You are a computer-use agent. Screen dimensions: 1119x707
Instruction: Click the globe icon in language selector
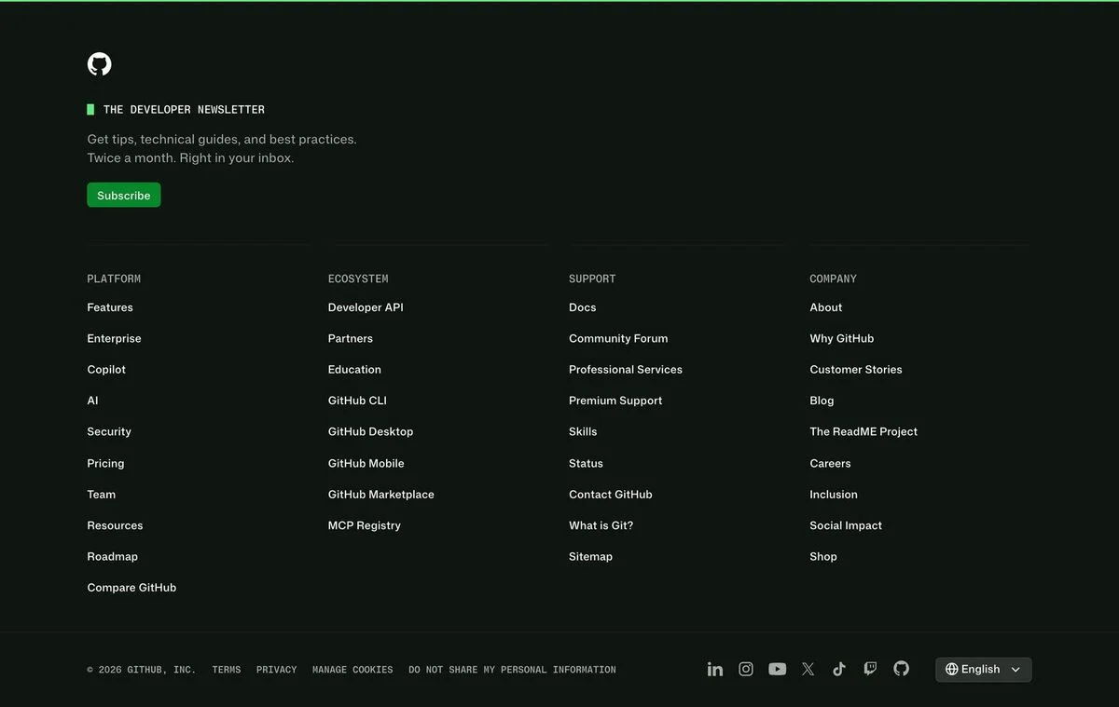coord(952,669)
